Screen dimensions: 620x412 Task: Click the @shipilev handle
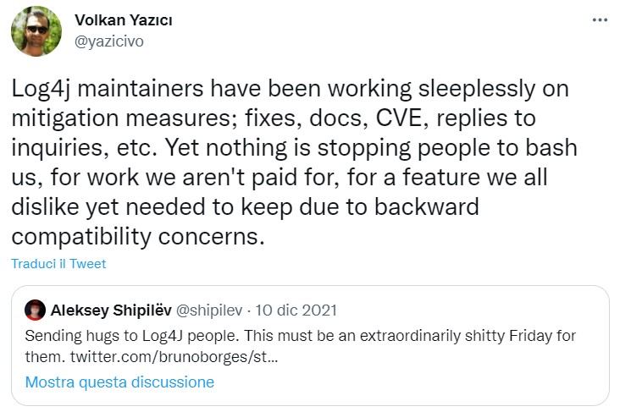[203, 309]
